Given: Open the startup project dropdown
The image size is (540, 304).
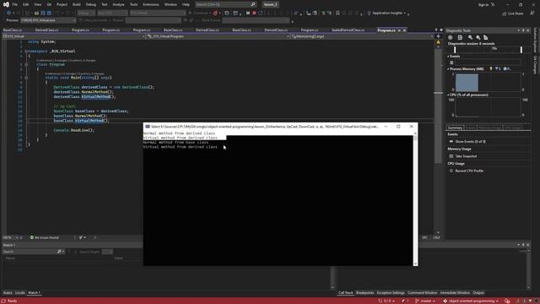Looking at the screenshot, I should (158, 14).
